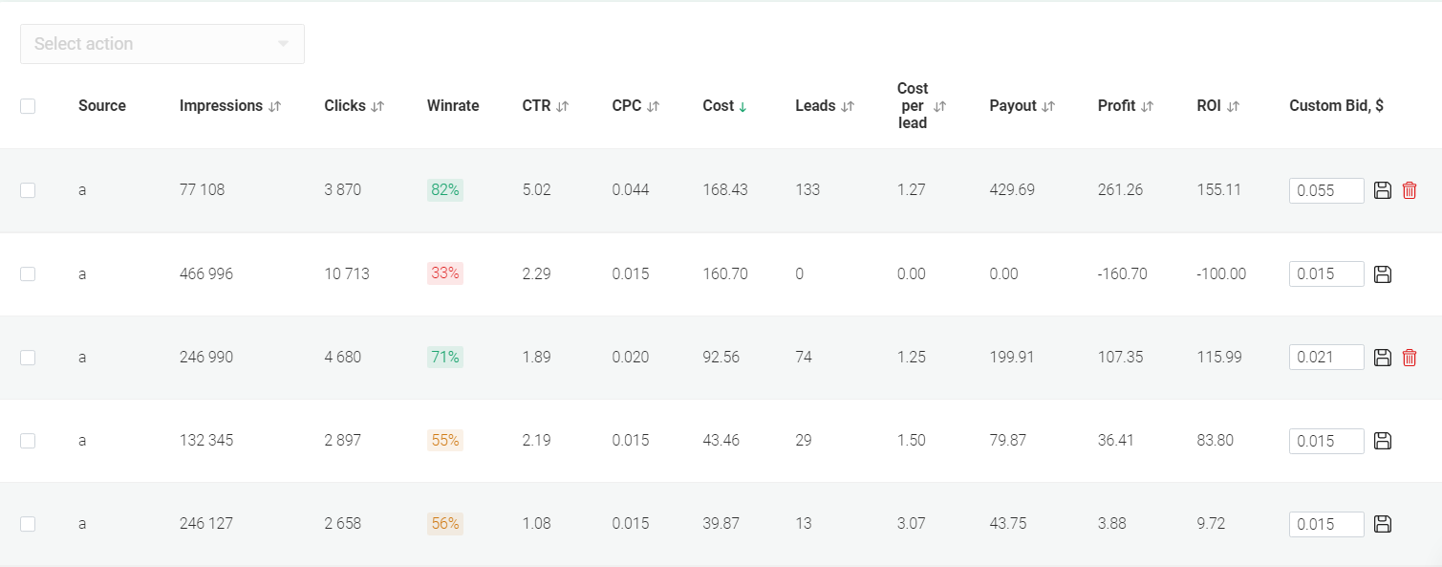Save custom bid 0.055 with floppy icon

[x=1382, y=190]
